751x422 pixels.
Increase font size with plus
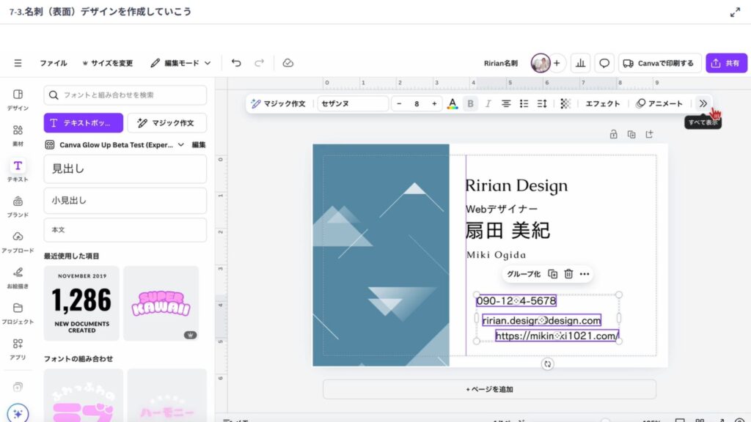click(x=434, y=103)
